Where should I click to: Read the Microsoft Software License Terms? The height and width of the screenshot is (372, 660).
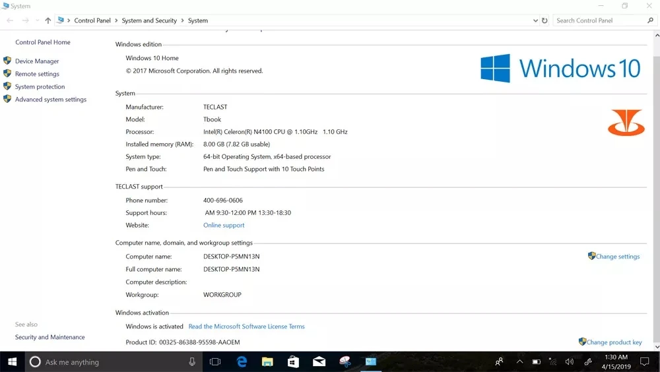click(x=246, y=326)
